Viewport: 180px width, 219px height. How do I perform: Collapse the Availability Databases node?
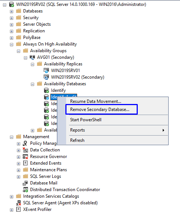click(x=33, y=84)
